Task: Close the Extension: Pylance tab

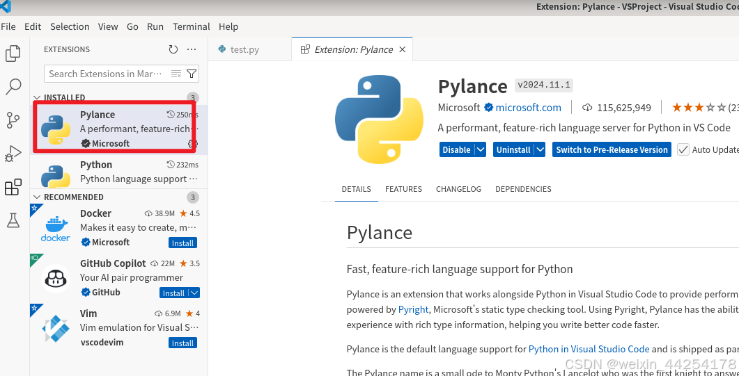Action: (x=402, y=49)
